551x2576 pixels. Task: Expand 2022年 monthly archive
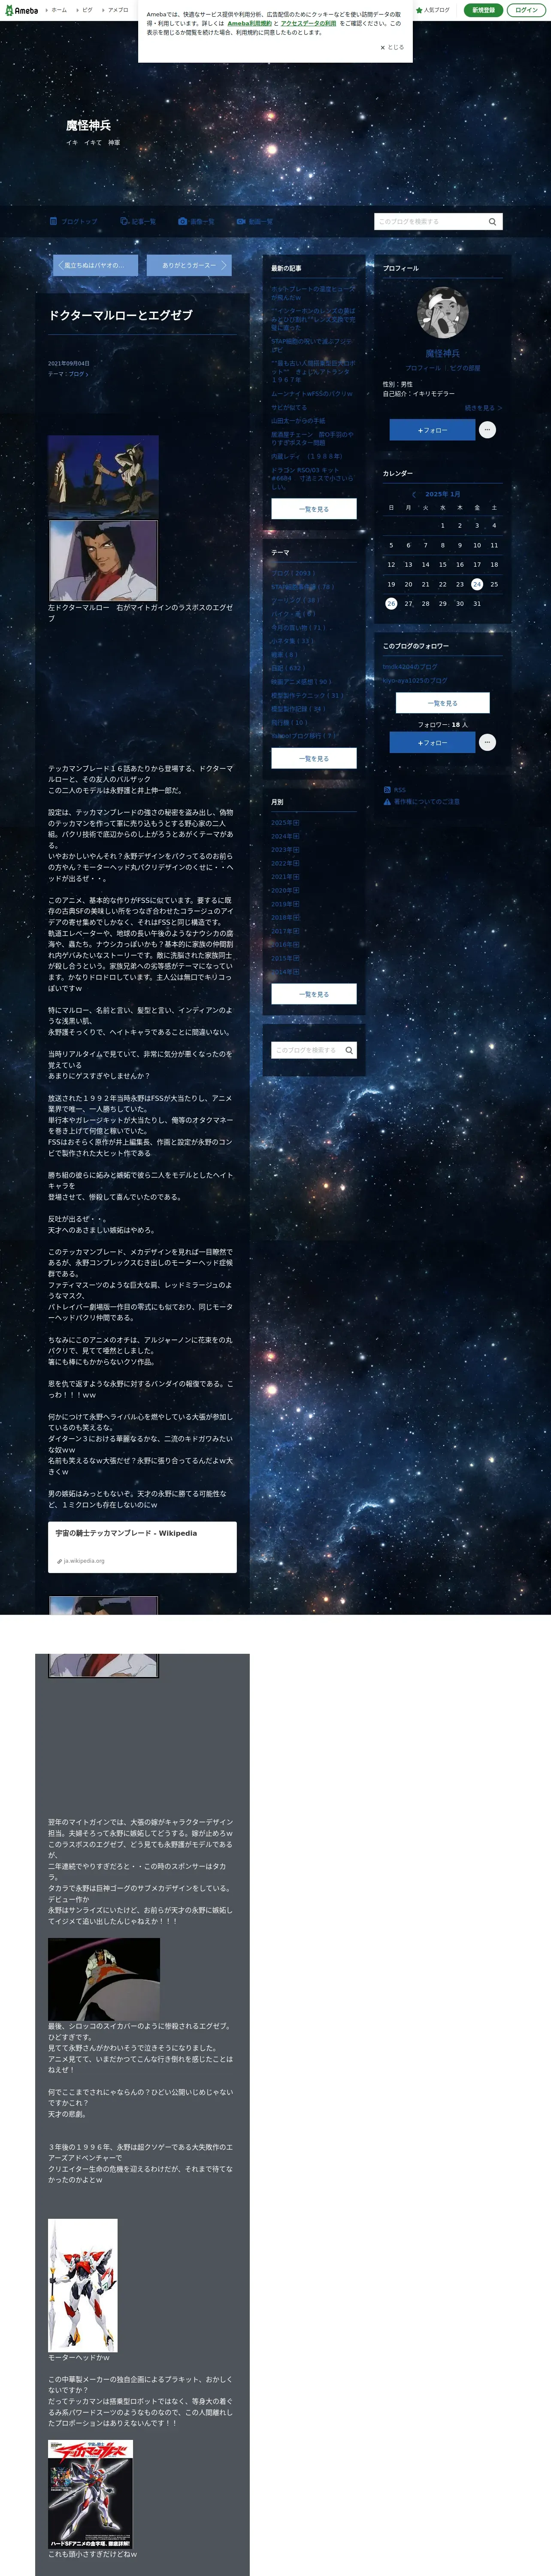tap(285, 863)
